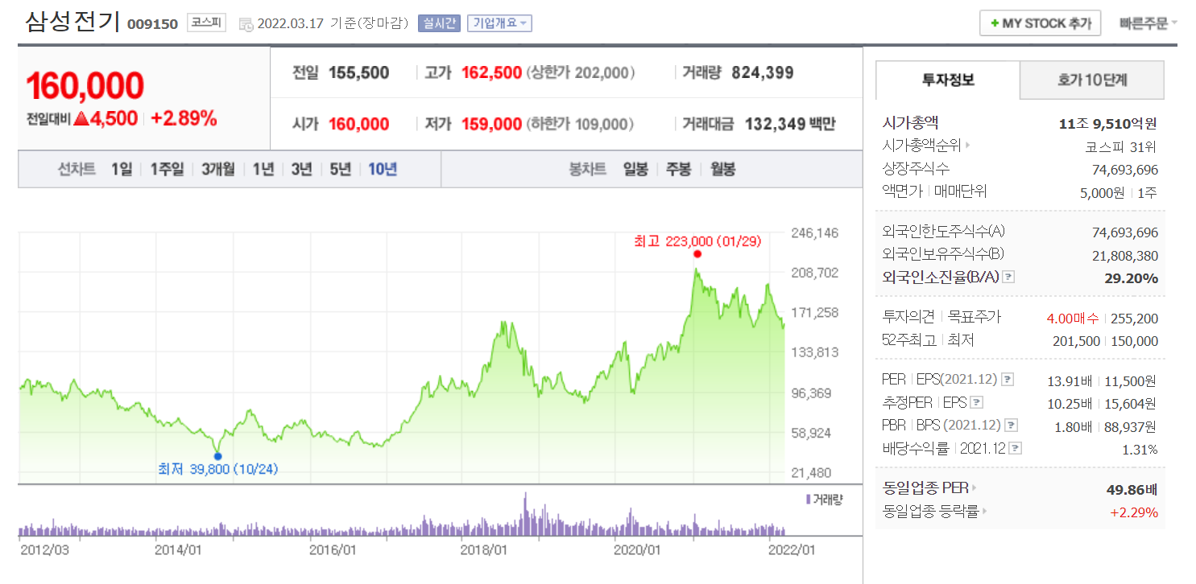Select the 1년 line chart period
1196x584 pixels.
click(263, 169)
